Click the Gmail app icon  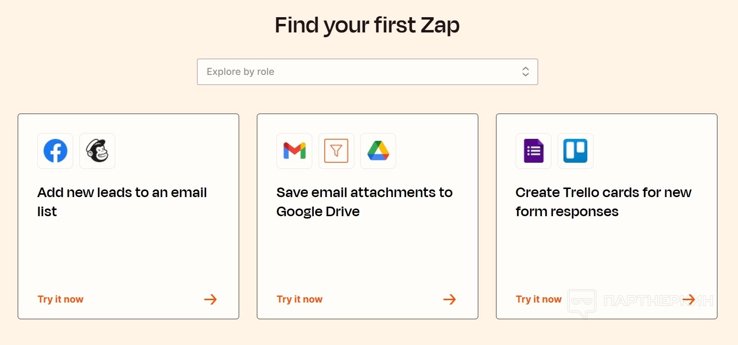(x=294, y=151)
